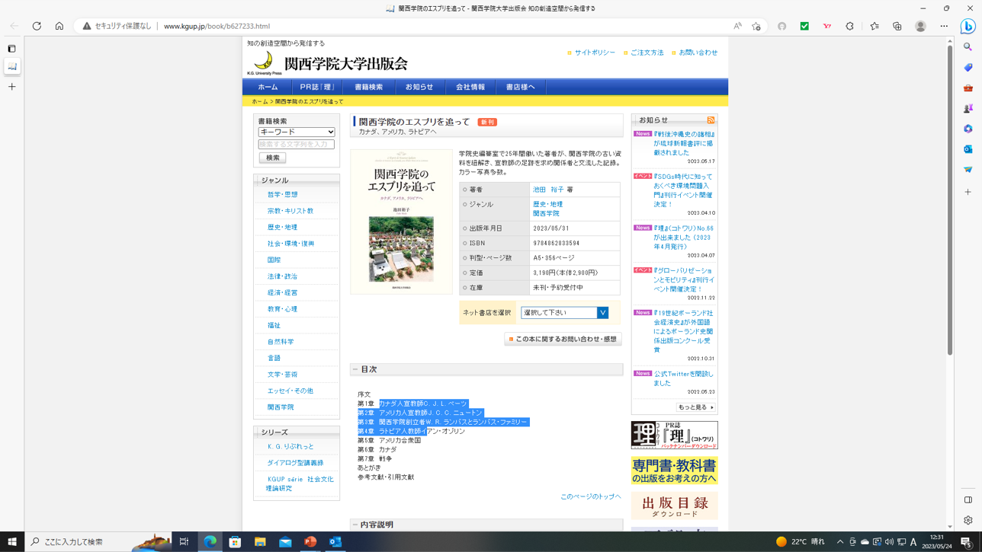Screen dimensions: 982x552
Task: Open vertical tabs action menu icon
Action: pyautogui.click(x=11, y=49)
